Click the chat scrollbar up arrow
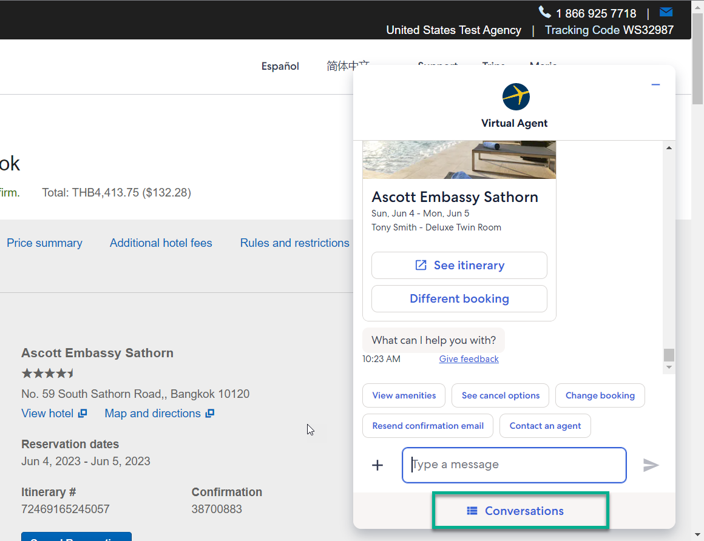 pyautogui.click(x=669, y=147)
